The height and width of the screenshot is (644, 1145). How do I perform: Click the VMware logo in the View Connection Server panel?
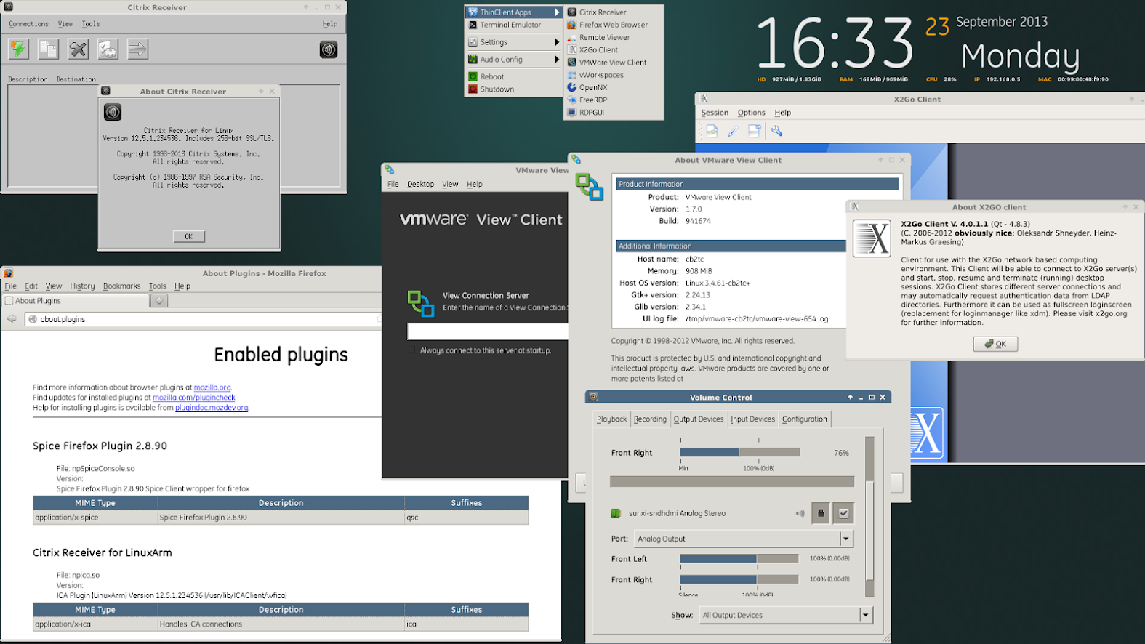[421, 303]
